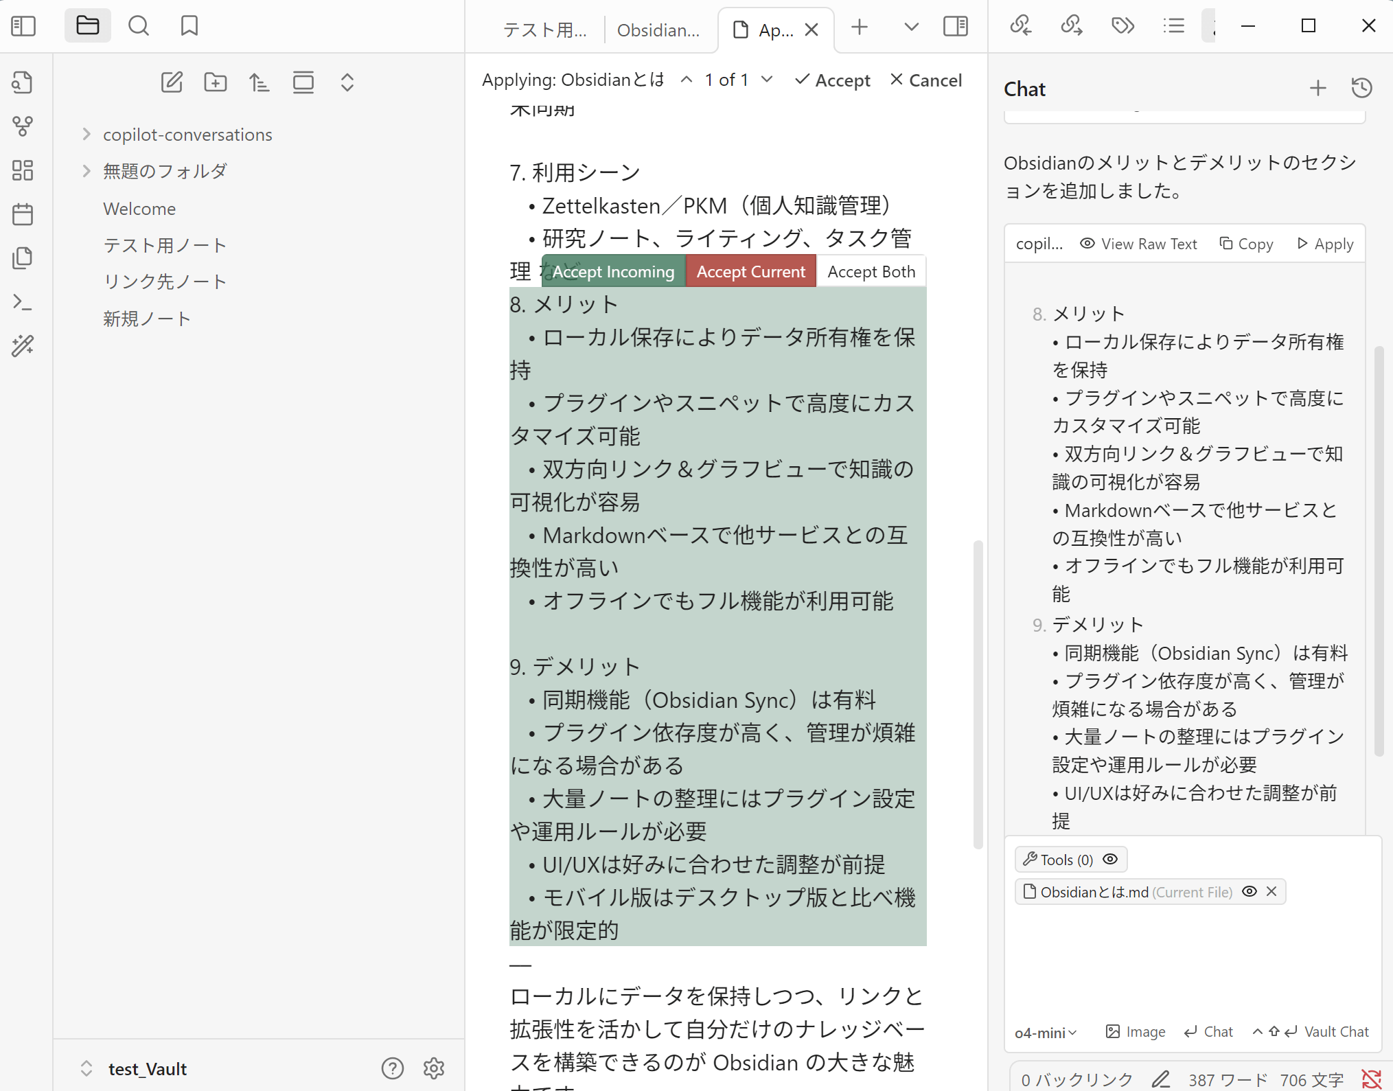Create new canvas from ribbon
The image size is (1393, 1091).
coord(23,170)
